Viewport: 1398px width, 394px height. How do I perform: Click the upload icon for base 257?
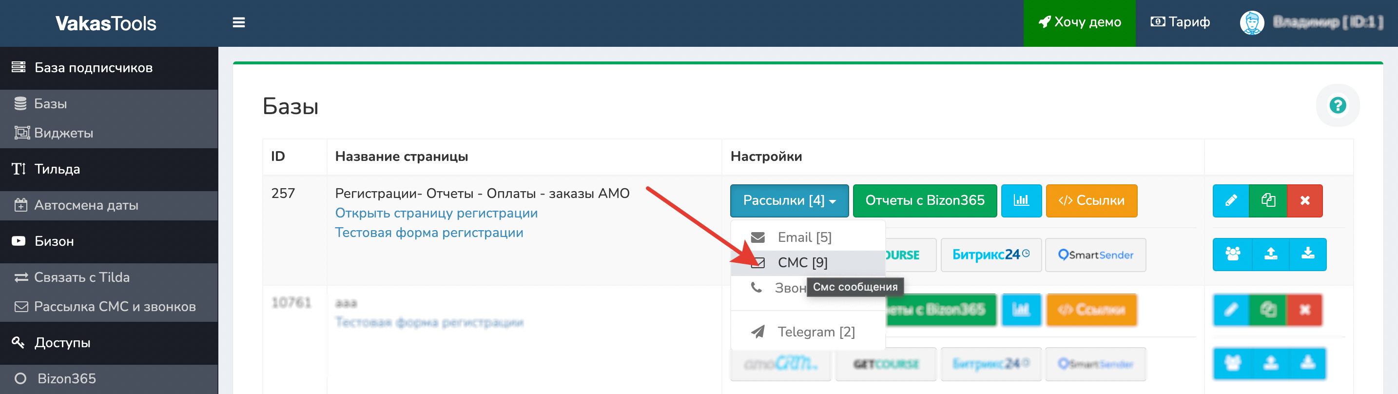[x=1270, y=254]
